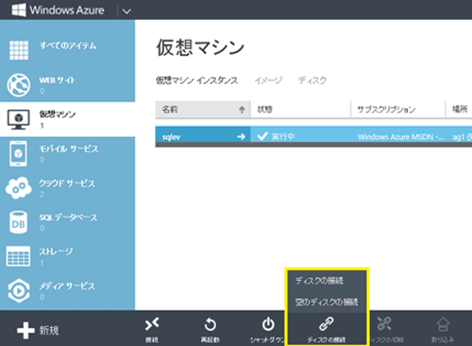Click the 場所 column header

(x=460, y=109)
